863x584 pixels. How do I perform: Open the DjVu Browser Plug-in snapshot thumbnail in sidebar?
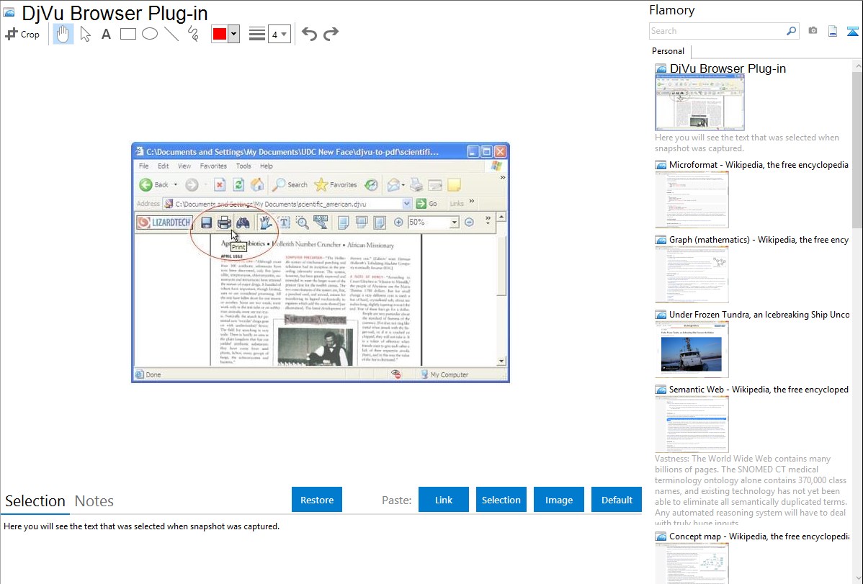coord(699,103)
